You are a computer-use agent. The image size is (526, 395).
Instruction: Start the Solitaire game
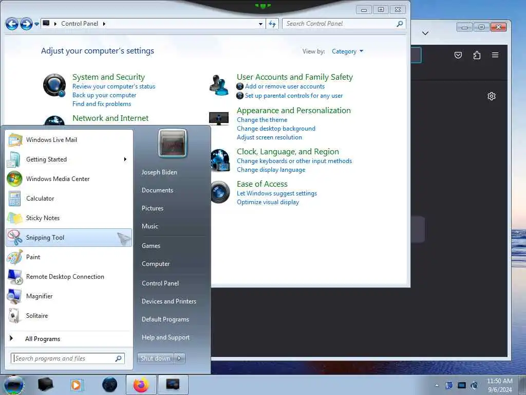(69, 315)
